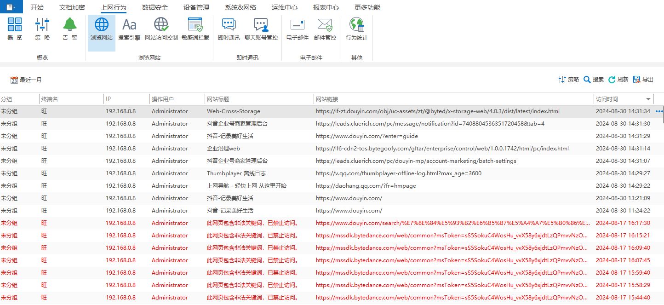Sort by the 分组 column header
This screenshot has height=305, width=664.
(19, 99)
